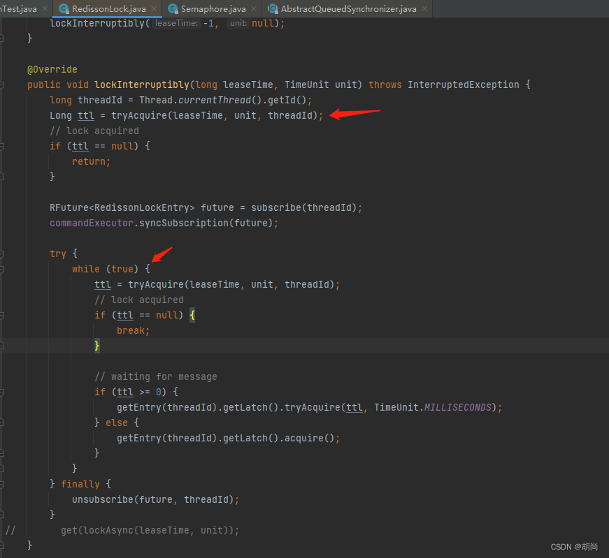
Task: Collapse the lockInterruptibly method fold marker
Action: click(2, 85)
